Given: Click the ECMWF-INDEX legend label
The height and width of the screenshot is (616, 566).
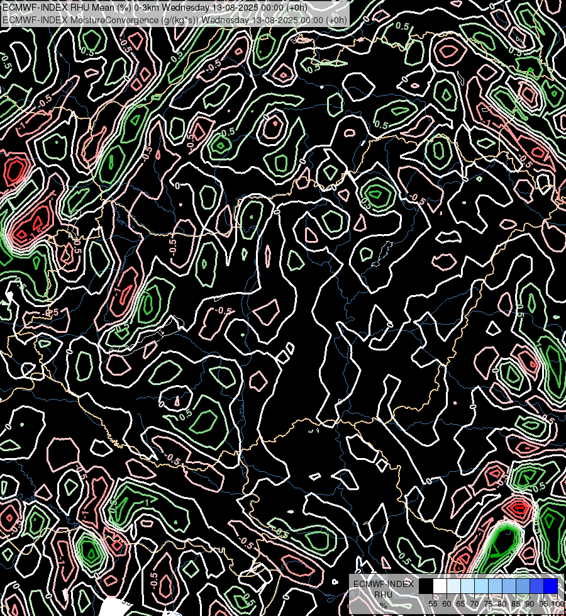Looking at the screenshot, I should point(384,584).
